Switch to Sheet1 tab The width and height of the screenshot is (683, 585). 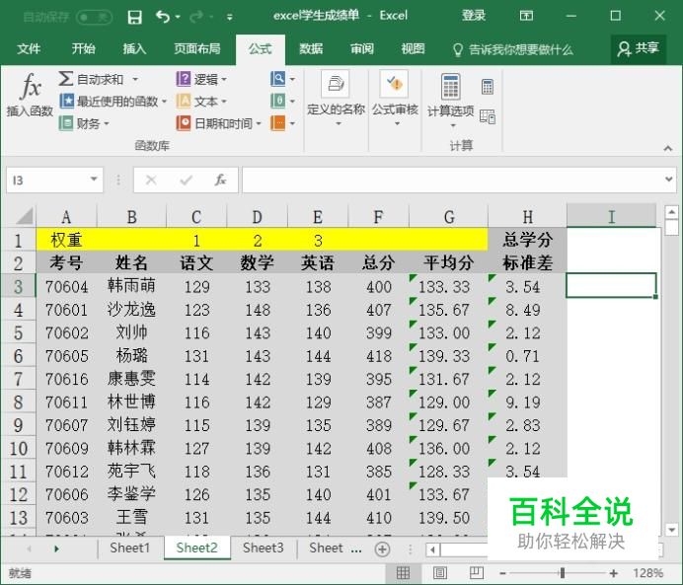click(130, 548)
